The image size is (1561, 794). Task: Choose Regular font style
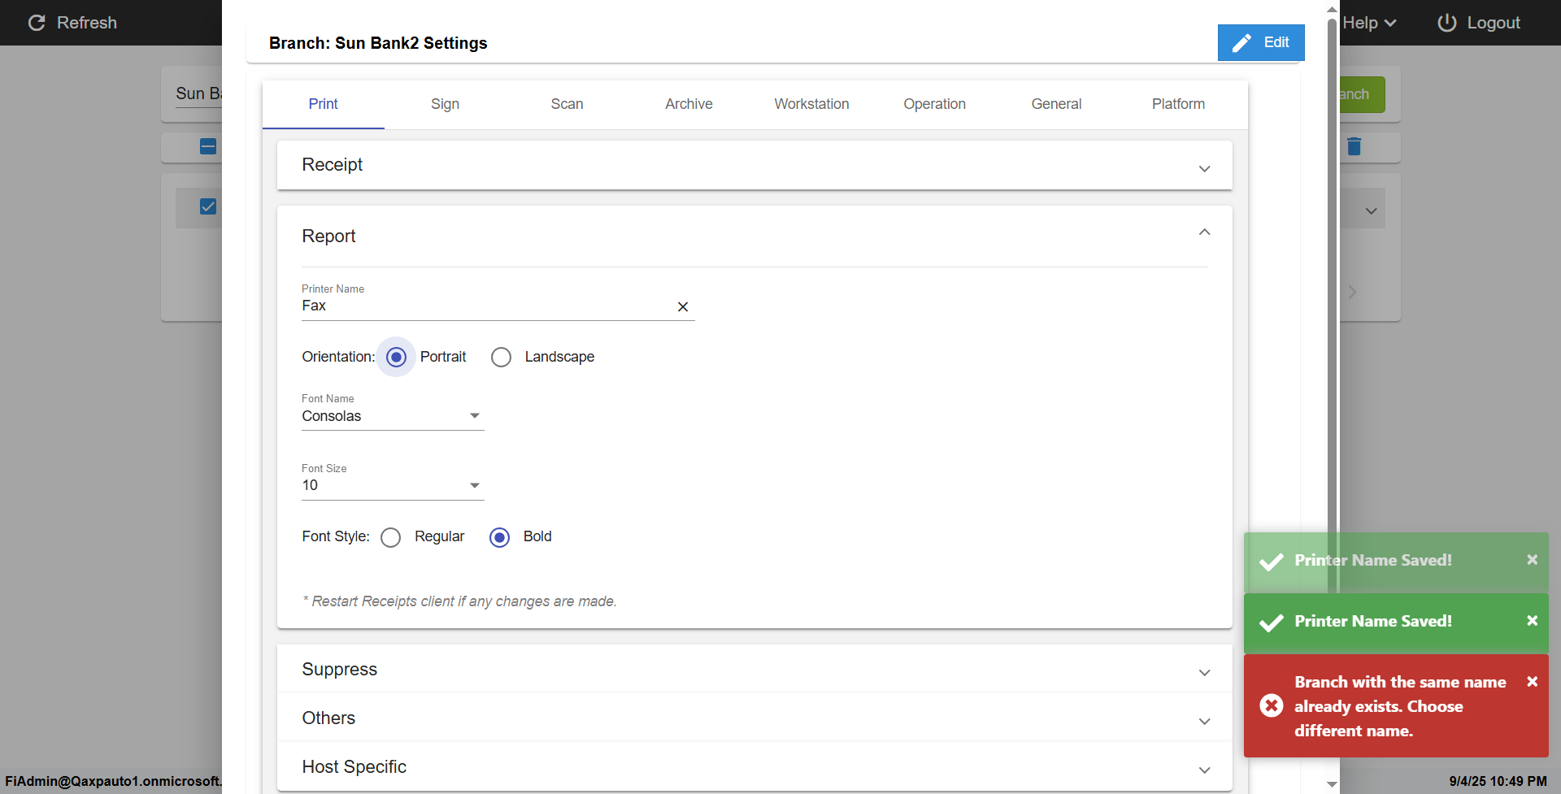(391, 537)
